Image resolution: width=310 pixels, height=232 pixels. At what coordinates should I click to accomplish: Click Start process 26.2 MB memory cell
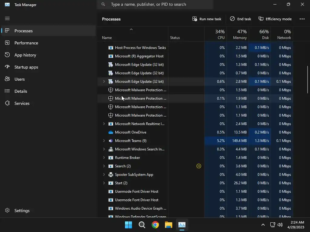pyautogui.click(x=238, y=183)
